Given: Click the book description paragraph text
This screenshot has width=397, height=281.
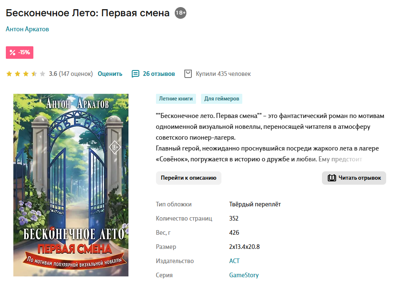Looking at the screenshot, I should [x=270, y=138].
